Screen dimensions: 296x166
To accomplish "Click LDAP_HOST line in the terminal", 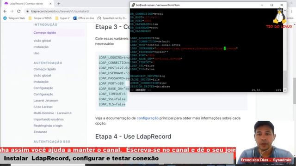I will [x=155, y=45].
